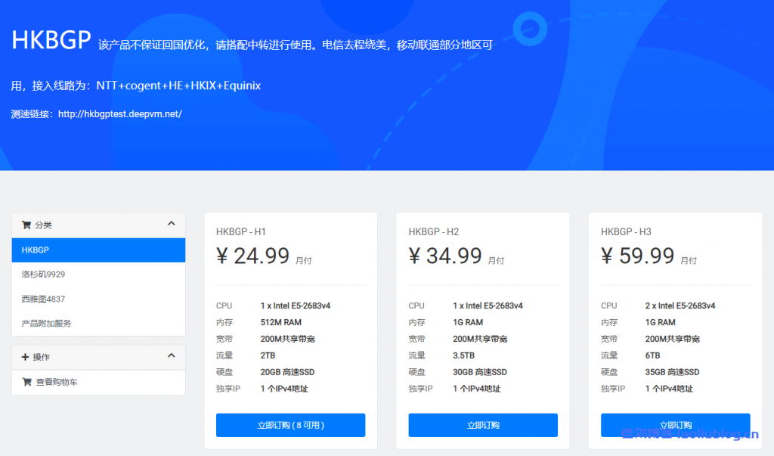Click the cart icon next to 查看购物车
Image resolution: width=774 pixels, height=456 pixels.
[x=26, y=382]
